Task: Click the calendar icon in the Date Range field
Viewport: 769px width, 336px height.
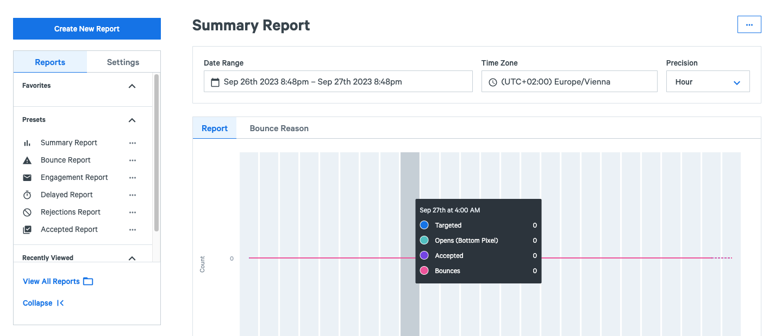Action: [215, 82]
